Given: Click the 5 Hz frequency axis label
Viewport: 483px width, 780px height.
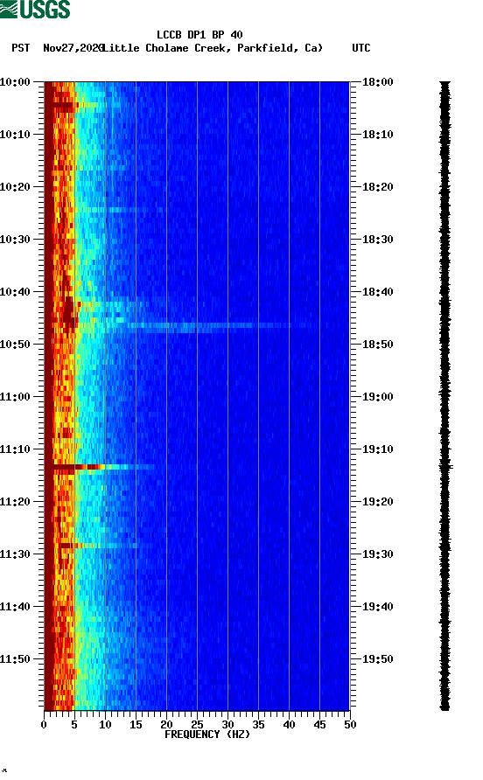Looking at the screenshot, I should click(74, 725).
